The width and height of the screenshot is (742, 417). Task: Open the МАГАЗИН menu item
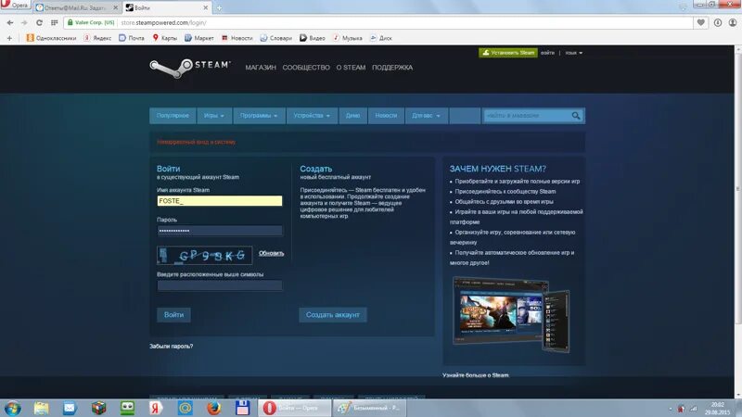tap(261, 68)
